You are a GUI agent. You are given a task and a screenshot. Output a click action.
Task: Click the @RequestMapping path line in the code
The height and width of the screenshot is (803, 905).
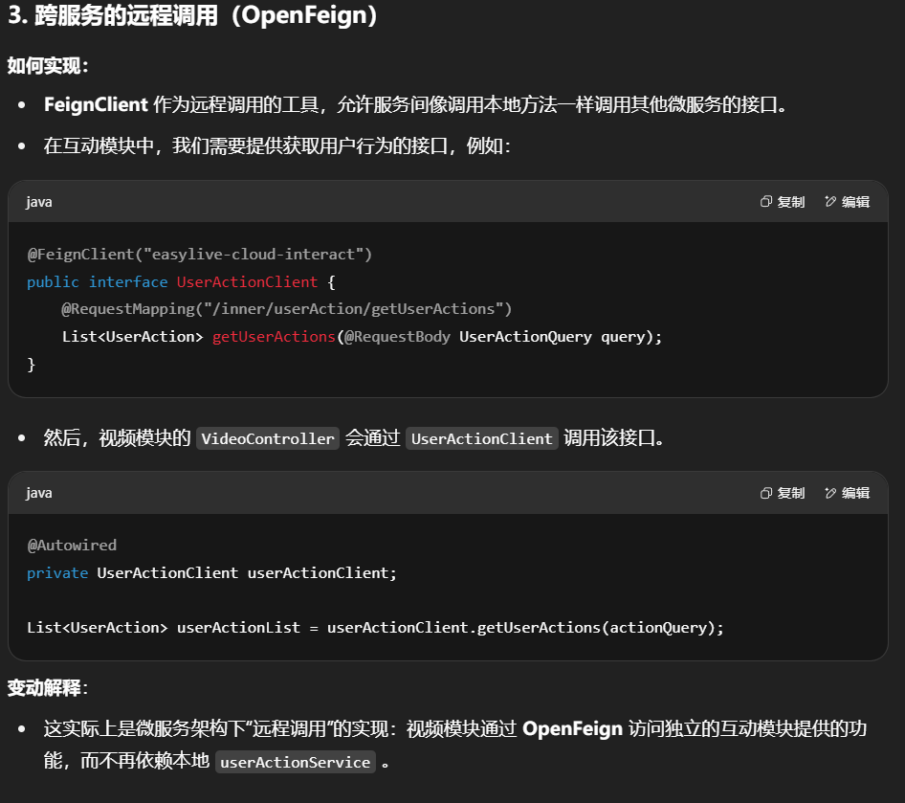pos(287,309)
